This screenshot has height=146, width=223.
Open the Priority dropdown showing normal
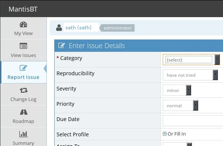click(180, 105)
